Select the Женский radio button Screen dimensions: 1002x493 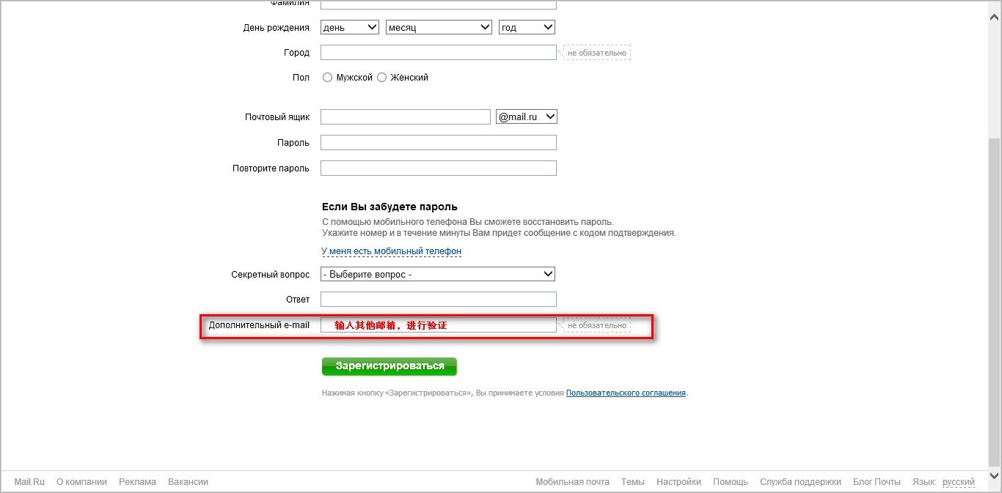[381, 78]
